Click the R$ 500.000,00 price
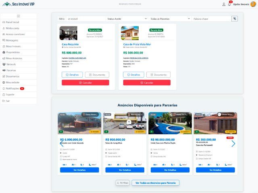 click(x=133, y=53)
